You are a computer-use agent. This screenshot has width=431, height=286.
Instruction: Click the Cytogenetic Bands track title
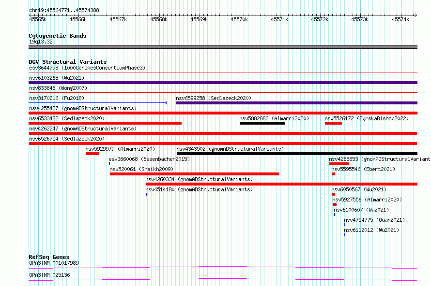coord(58,36)
